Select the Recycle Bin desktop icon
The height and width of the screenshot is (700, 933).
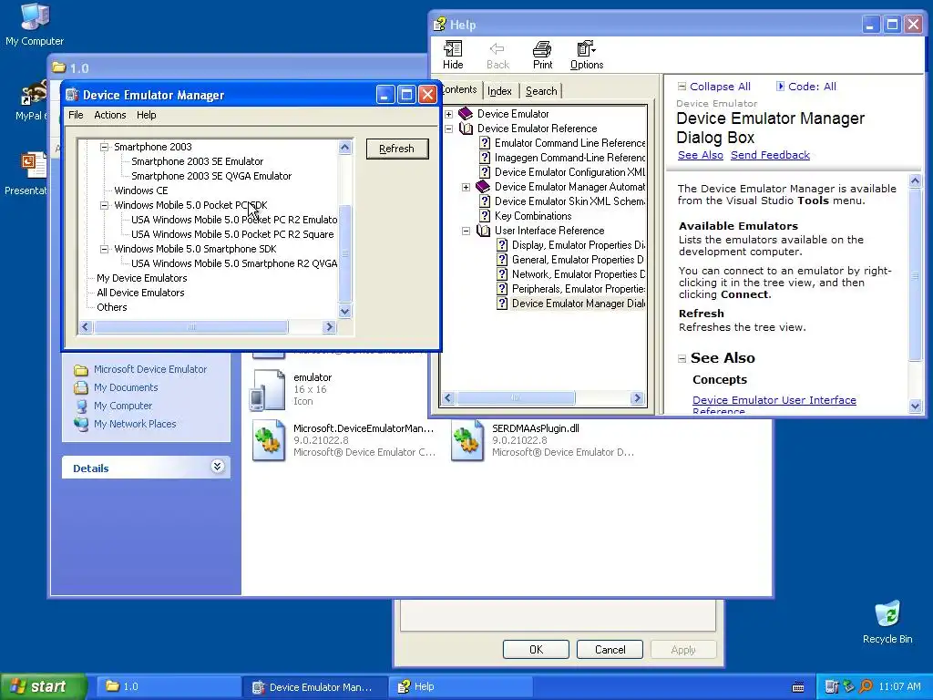click(x=887, y=613)
